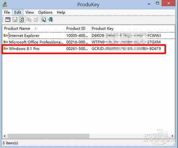This screenshot has height=148, width=178.
Task: Open the View menu
Action: (x=30, y=12)
